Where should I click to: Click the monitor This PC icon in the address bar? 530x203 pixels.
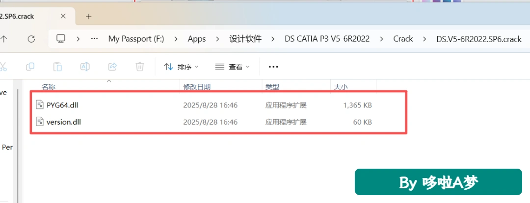pos(60,39)
